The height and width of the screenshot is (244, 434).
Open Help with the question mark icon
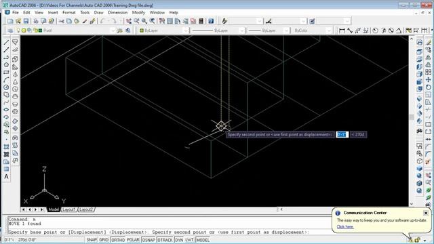pyautogui.click(x=211, y=21)
